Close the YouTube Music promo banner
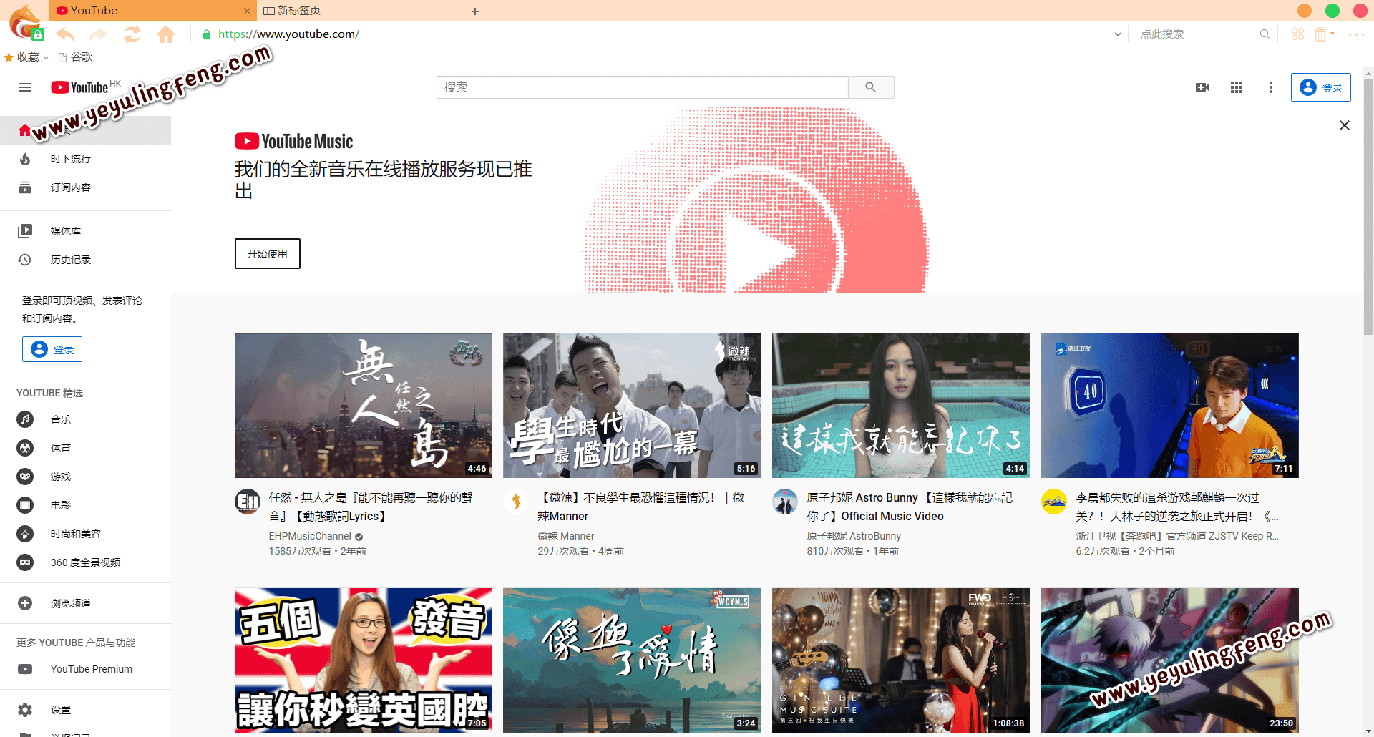The width and height of the screenshot is (1374, 737). click(1345, 125)
